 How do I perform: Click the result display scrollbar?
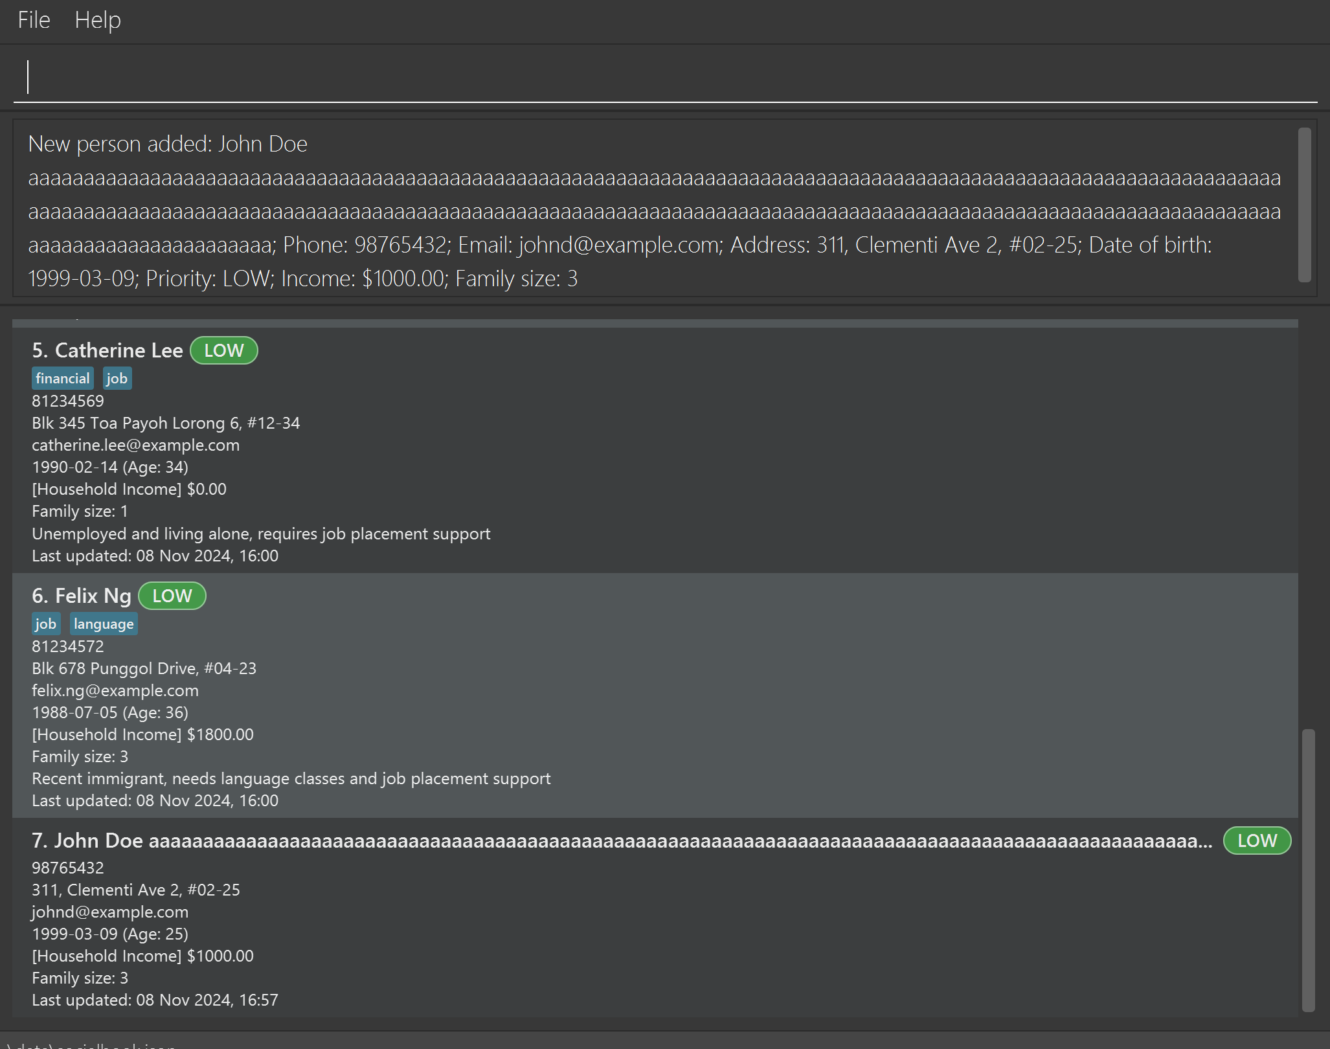pos(1304,205)
